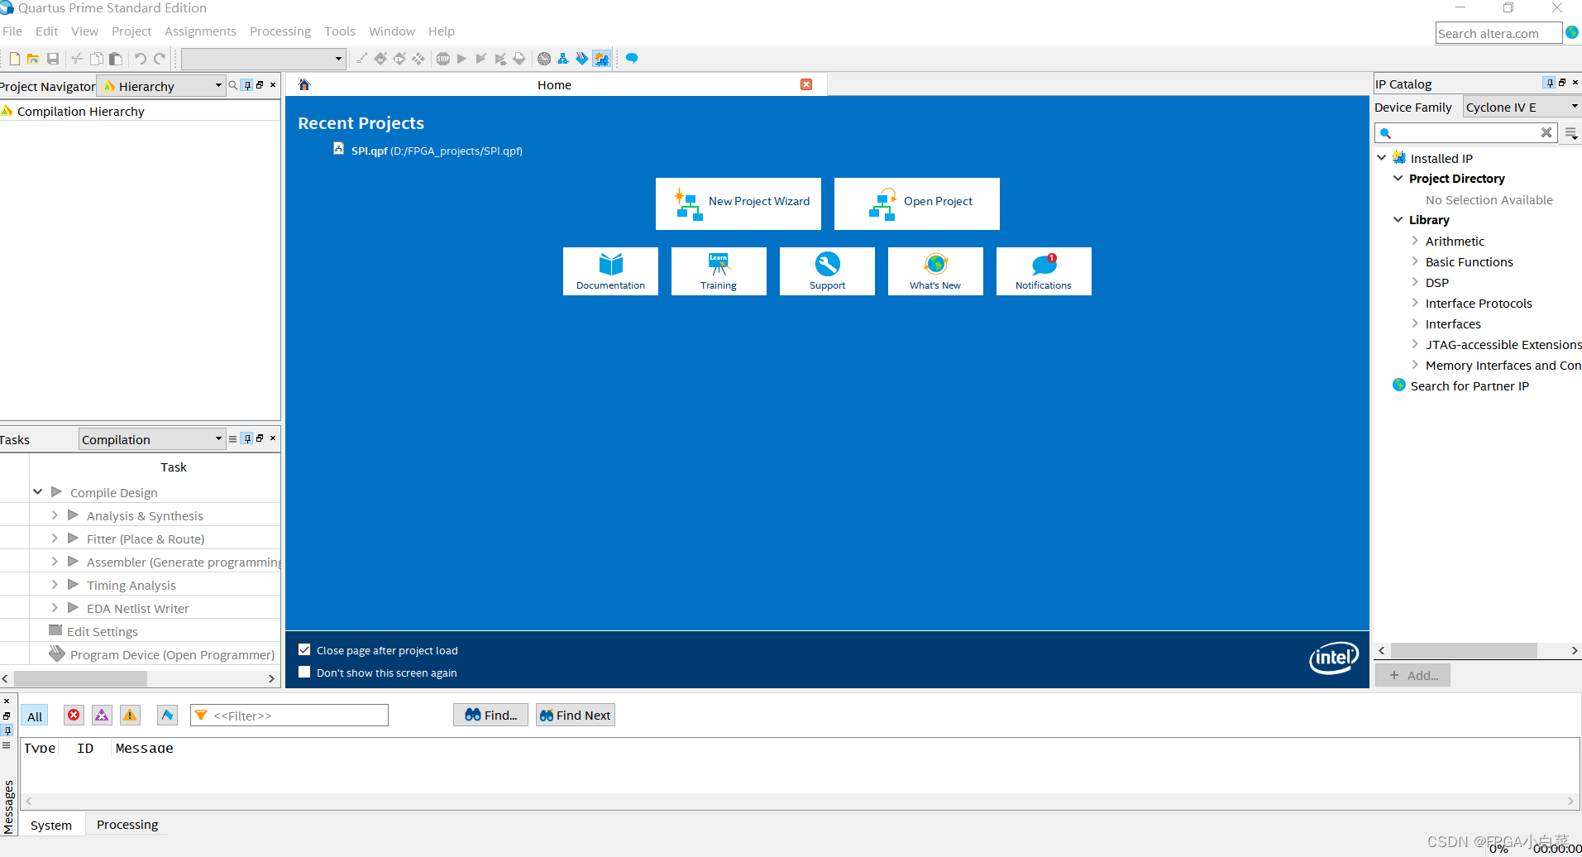This screenshot has width=1582, height=857.
Task: Click the Project Navigator search magnifier icon
Action: (233, 85)
